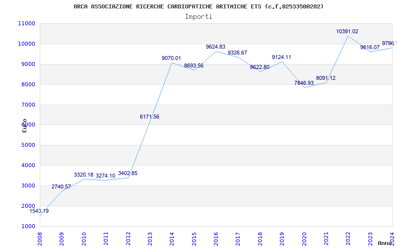The image size is (397, 248).
Task: Click x-axis year 2012
Action: tap(128, 240)
